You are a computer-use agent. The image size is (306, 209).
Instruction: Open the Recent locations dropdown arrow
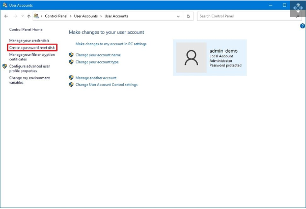[22, 16]
